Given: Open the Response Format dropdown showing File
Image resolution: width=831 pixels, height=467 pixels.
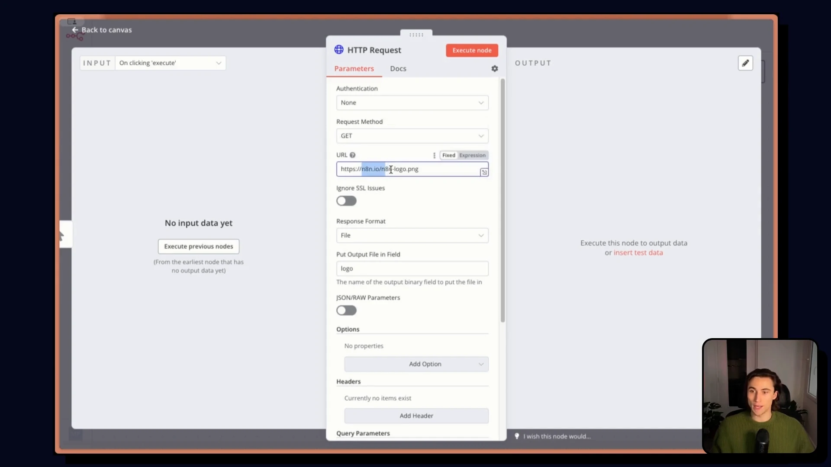Looking at the screenshot, I should tap(412, 236).
